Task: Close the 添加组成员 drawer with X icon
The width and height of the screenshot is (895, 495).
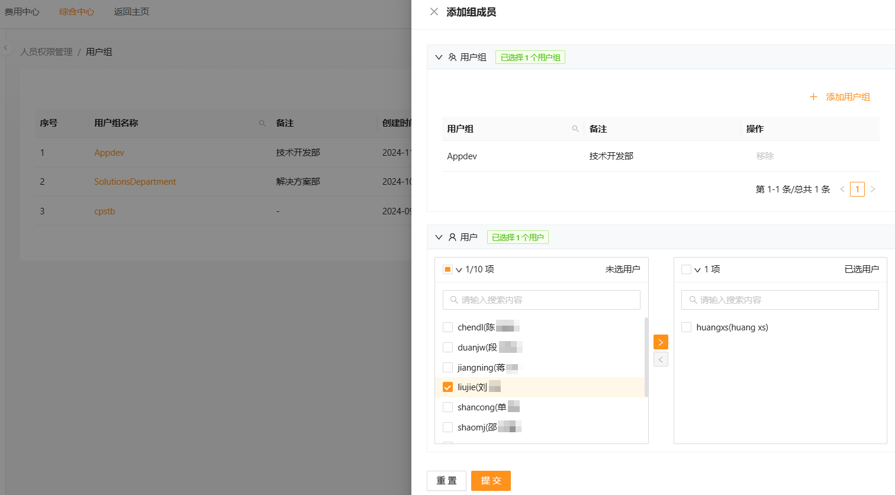Action: (x=434, y=12)
